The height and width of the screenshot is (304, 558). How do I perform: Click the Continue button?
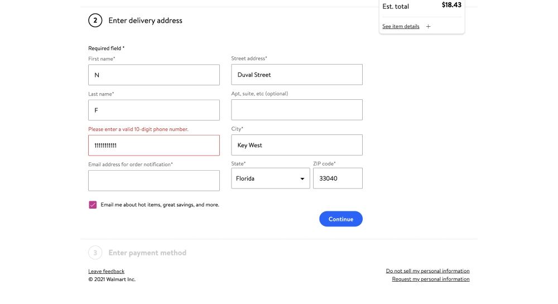click(340, 219)
